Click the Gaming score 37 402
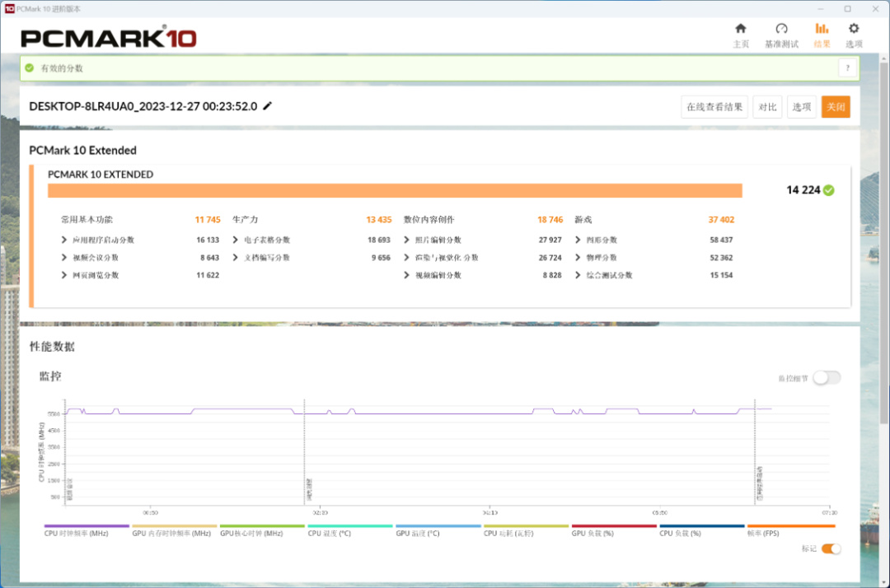Screen dimensions: 890x588 [721, 219]
